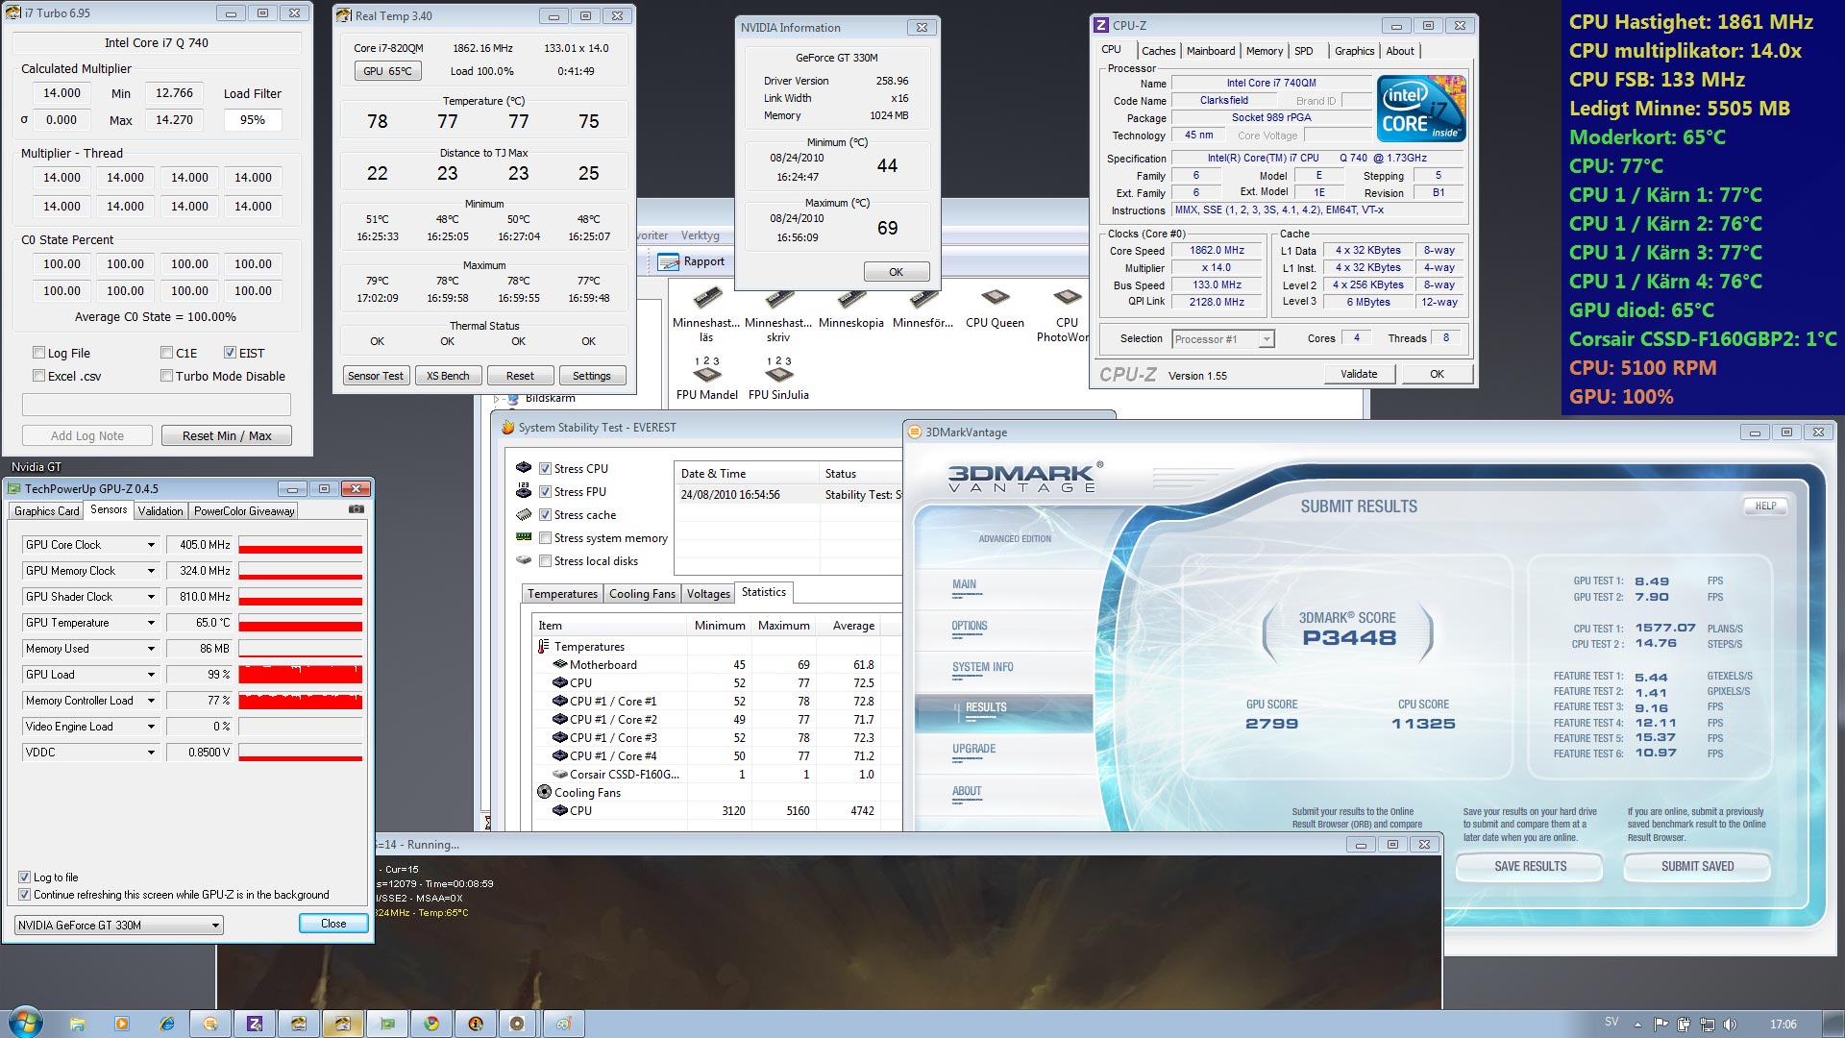Toggle the C1E checkbox

click(x=167, y=353)
